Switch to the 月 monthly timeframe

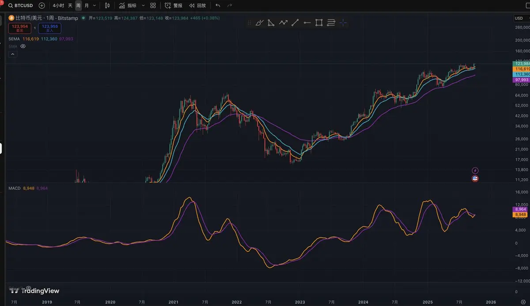tap(86, 6)
